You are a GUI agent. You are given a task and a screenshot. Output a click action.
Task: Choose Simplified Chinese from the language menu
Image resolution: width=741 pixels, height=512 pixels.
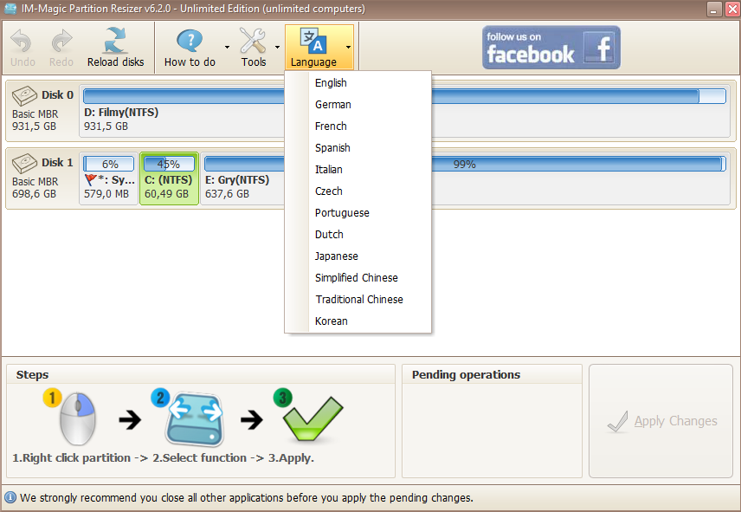pos(358,278)
